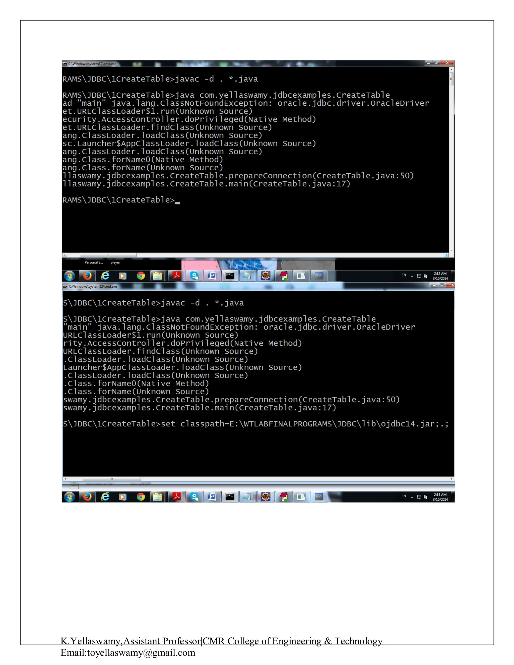Open Windows Media Player in the 2:12 AM taskbar
The height and width of the screenshot is (665, 514).
122,276
